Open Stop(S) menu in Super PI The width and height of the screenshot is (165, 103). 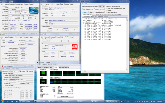click(x=106, y=16)
